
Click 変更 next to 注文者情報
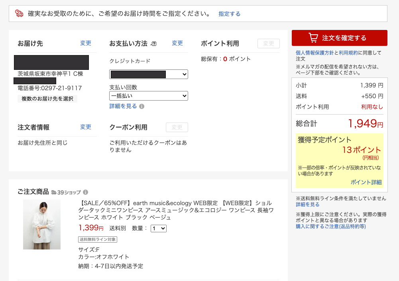(x=86, y=127)
